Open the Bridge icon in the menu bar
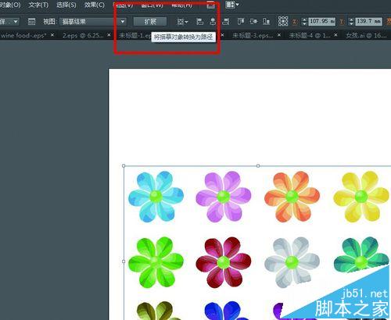Image resolution: width=391 pixels, height=320 pixels. pos(211,5)
